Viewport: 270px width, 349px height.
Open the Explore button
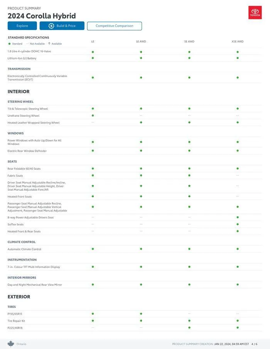[22, 26]
